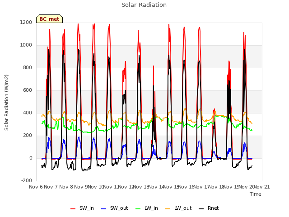Click the y-axis label Solar Radiation (W/m2)
The height and width of the screenshot is (217, 289).
coord(6,103)
